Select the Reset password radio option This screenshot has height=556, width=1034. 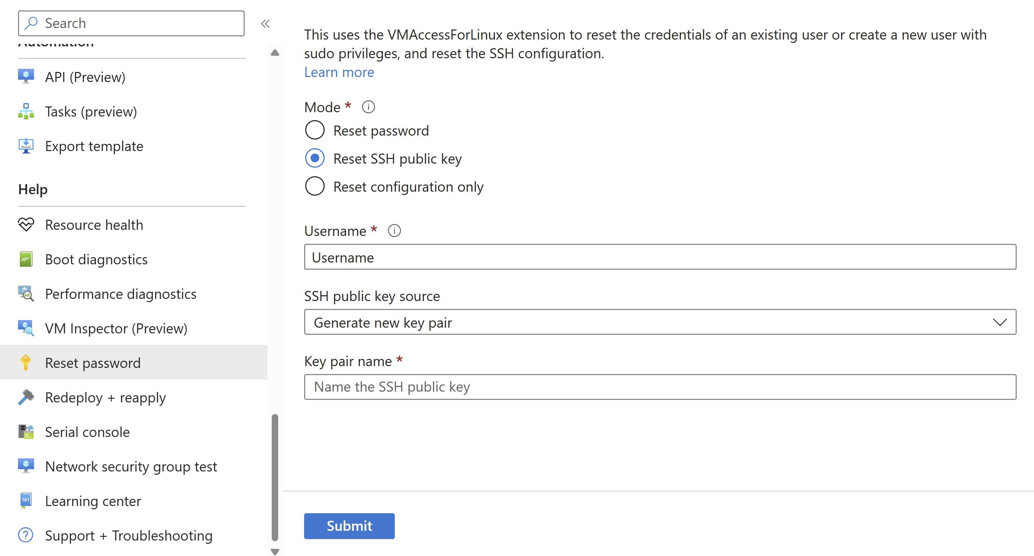[315, 131]
